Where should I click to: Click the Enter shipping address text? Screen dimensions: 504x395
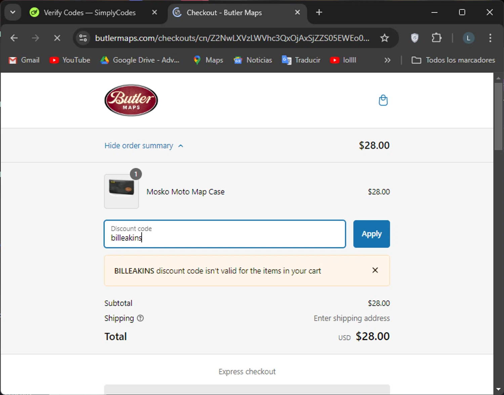point(352,318)
